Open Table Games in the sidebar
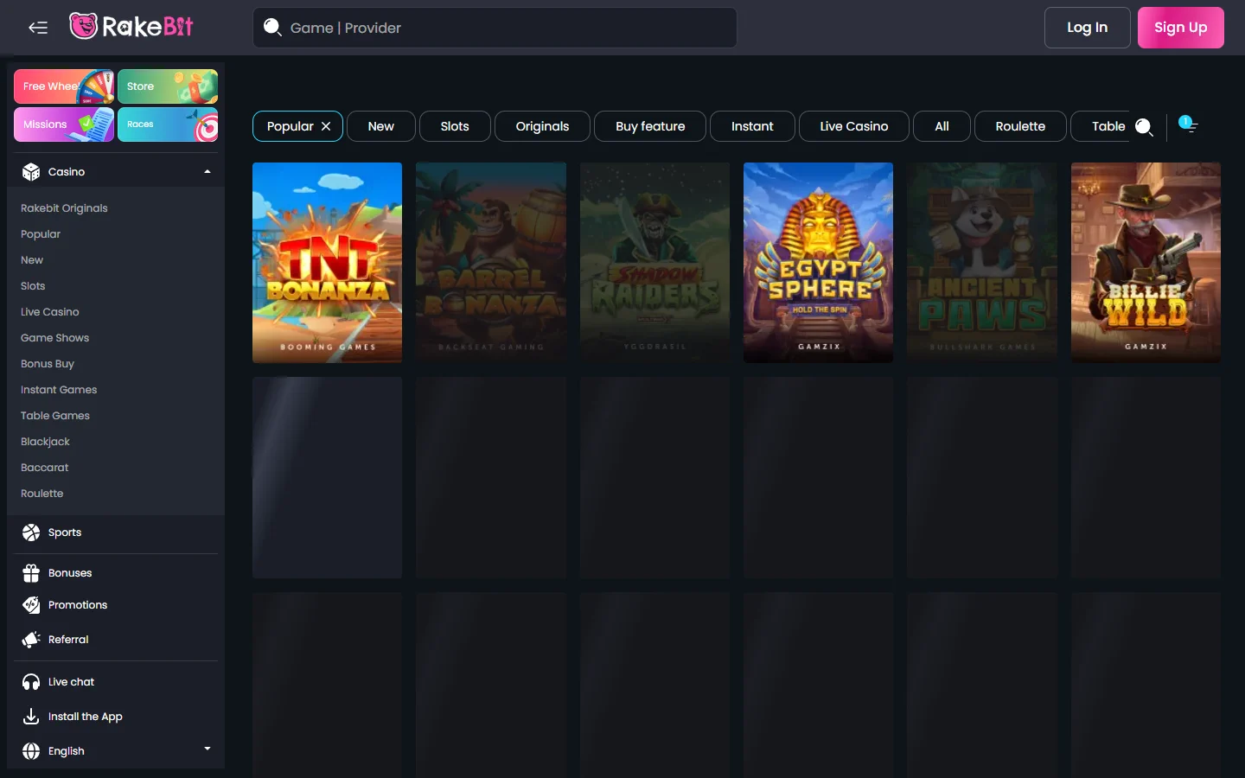This screenshot has height=778, width=1245. click(55, 416)
